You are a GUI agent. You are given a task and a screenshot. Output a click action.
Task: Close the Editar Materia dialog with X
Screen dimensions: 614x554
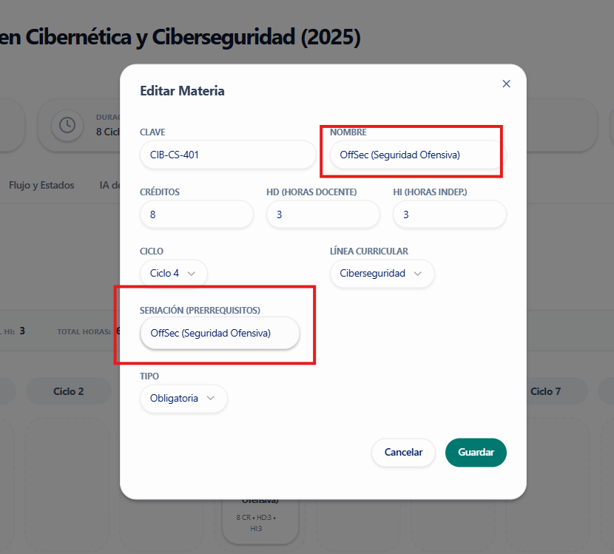click(x=506, y=84)
